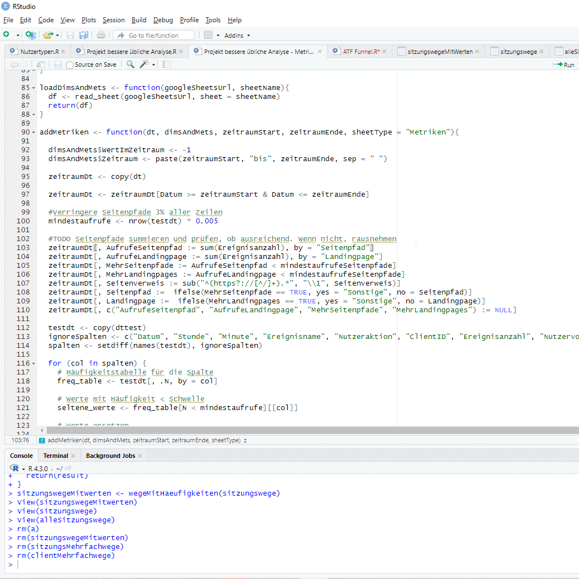Click the Code Tools magic wand icon
579x579 pixels.
pos(144,64)
